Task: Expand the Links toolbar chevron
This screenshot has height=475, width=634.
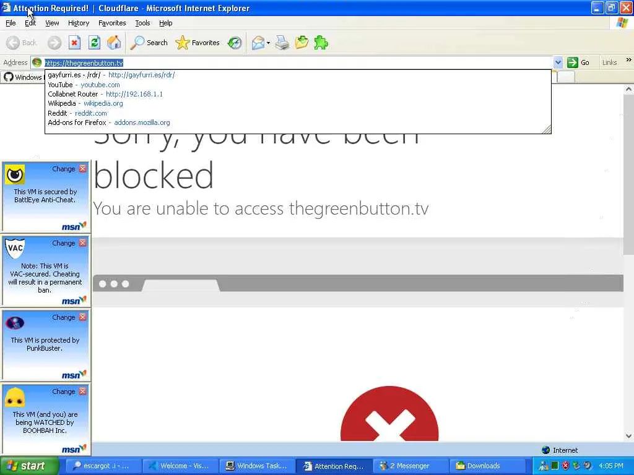Action: (628, 60)
